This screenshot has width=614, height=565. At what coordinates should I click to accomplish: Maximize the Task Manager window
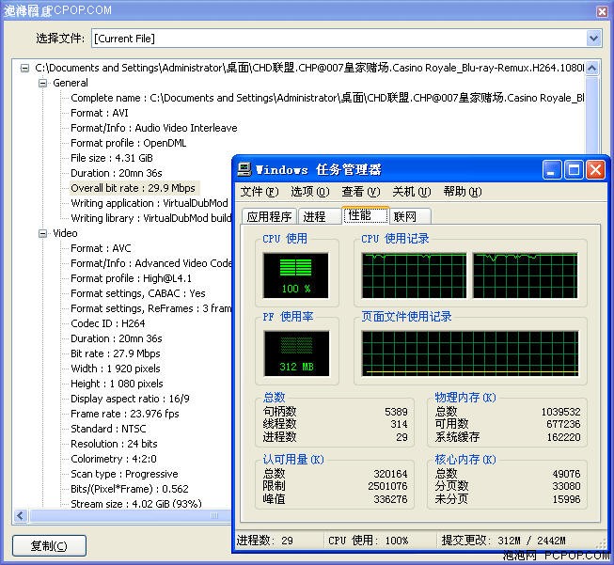tap(575, 170)
